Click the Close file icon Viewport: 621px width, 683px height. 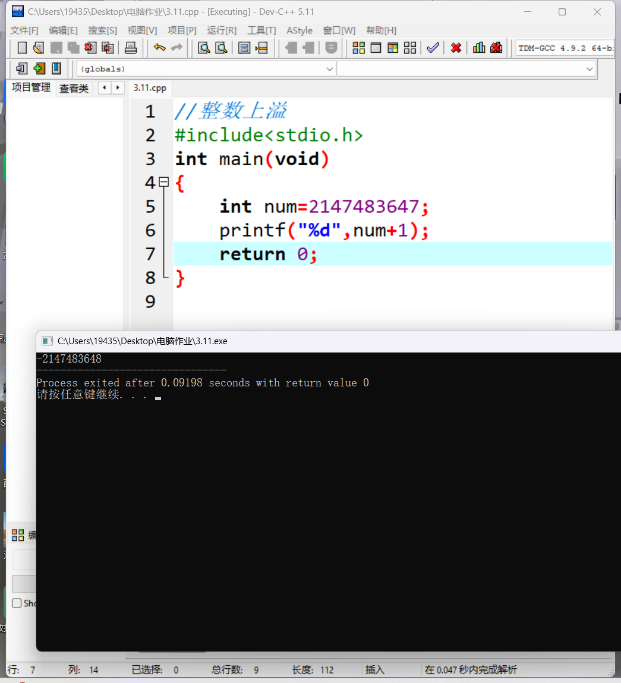pos(90,48)
